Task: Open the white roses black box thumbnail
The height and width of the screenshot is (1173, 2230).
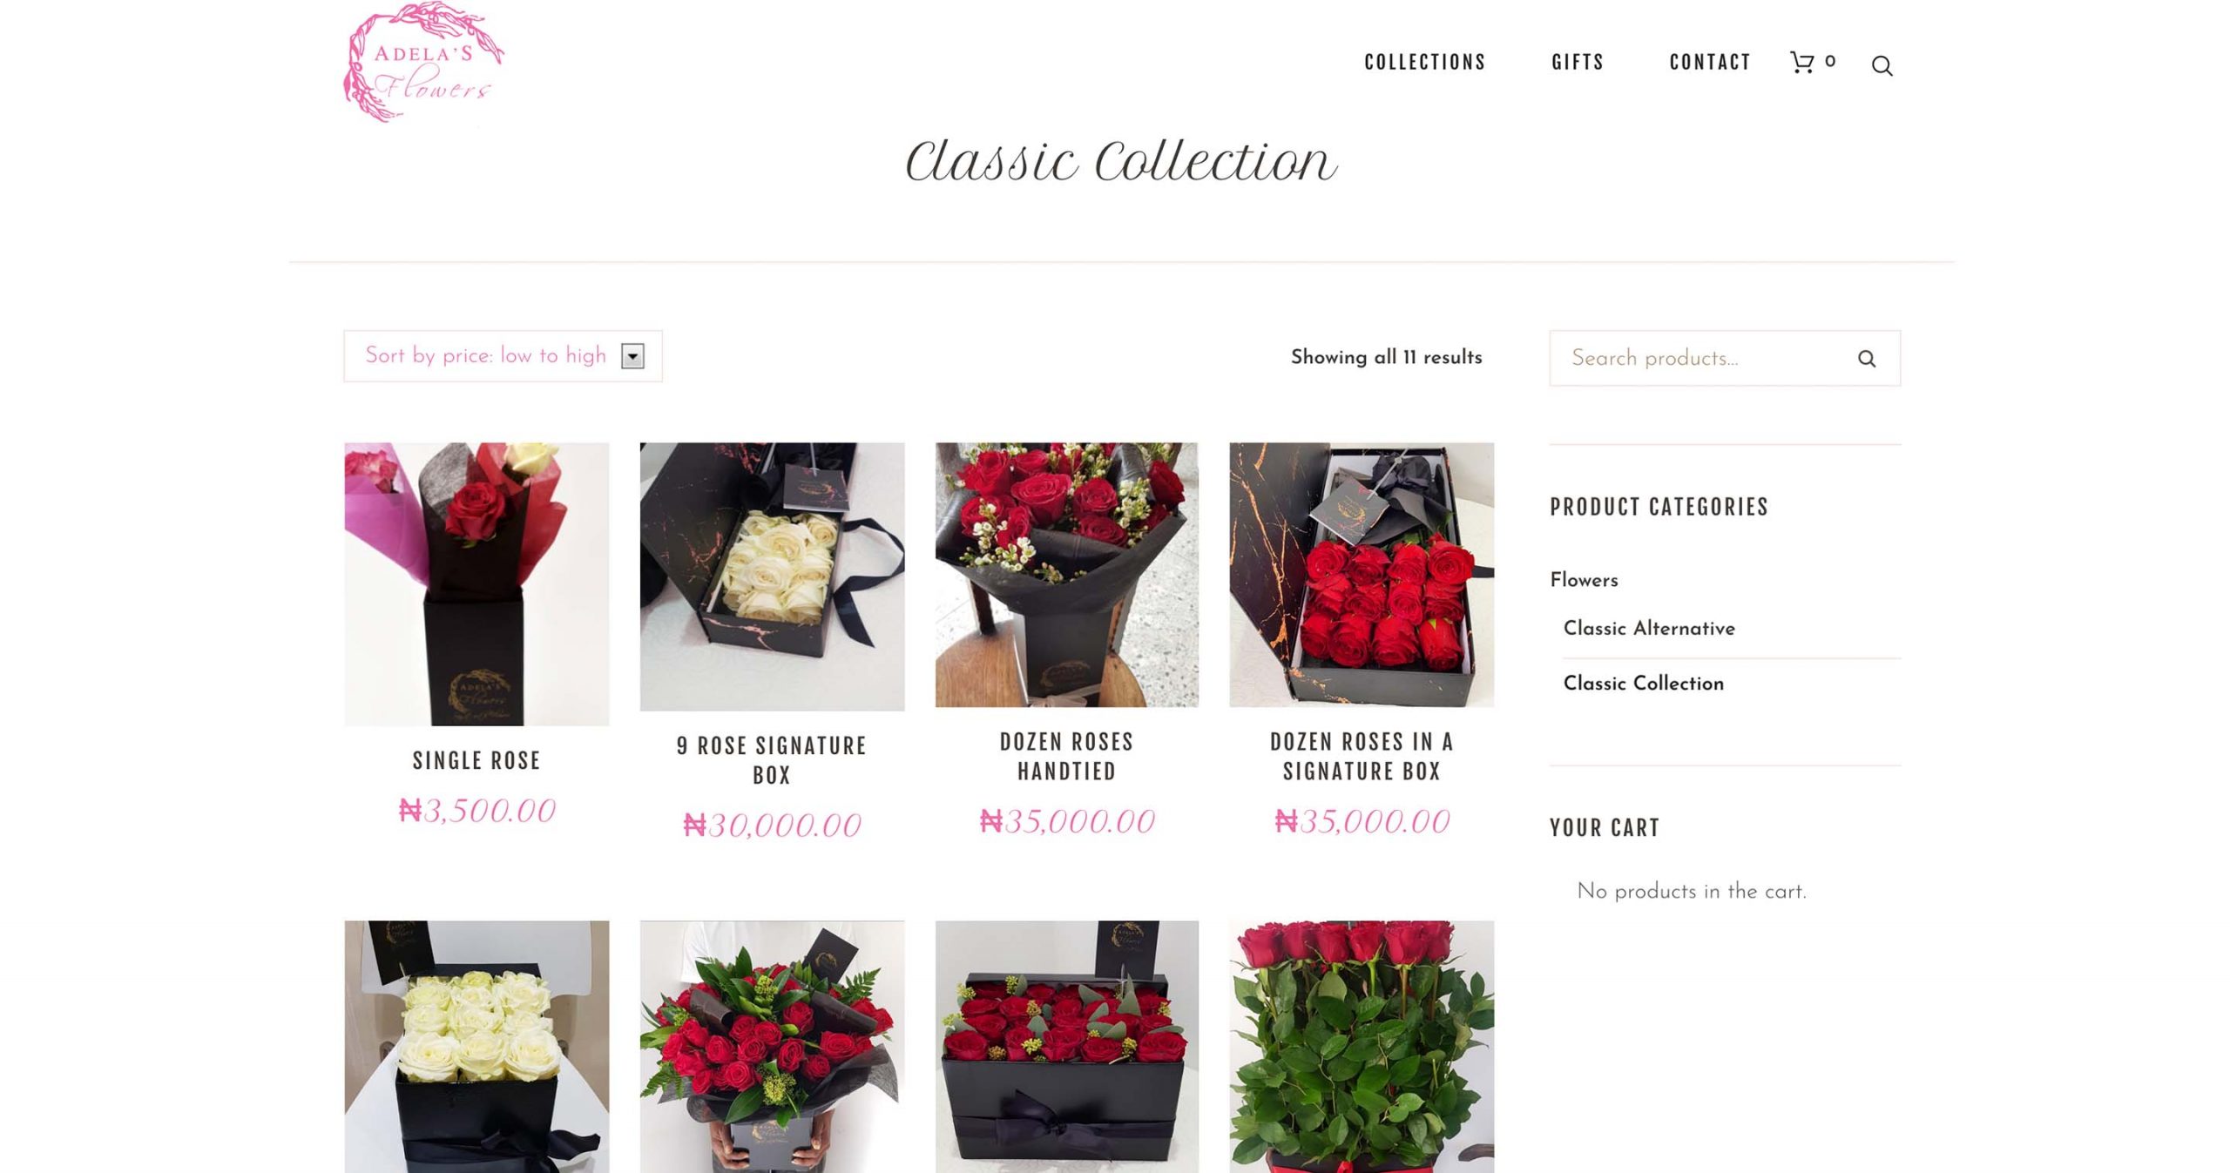Action: click(476, 1047)
